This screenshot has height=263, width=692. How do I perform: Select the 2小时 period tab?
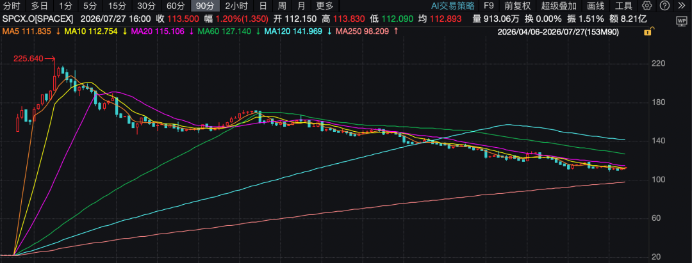[x=236, y=6]
